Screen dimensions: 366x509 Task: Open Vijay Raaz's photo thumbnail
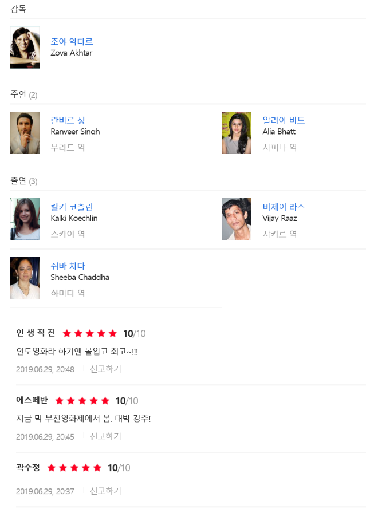point(237,219)
